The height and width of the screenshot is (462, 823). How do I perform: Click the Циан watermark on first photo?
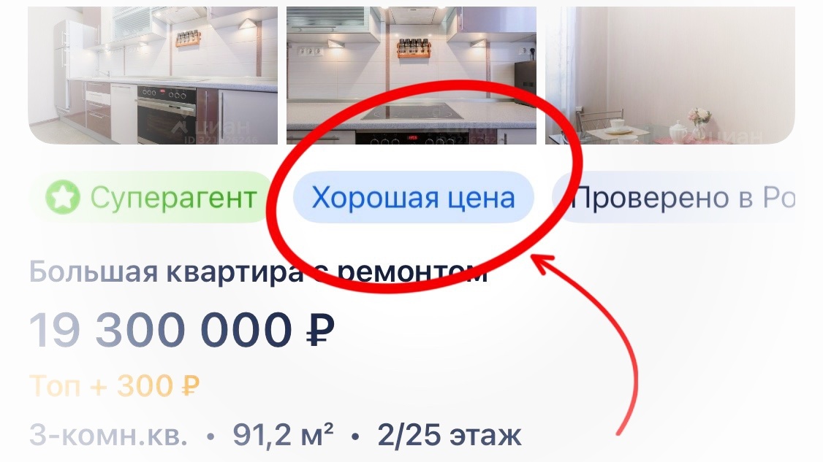coord(211,128)
